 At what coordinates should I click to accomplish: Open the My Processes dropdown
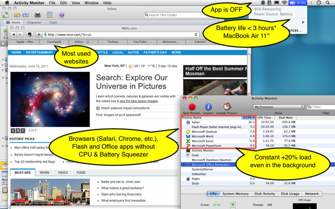278,107
